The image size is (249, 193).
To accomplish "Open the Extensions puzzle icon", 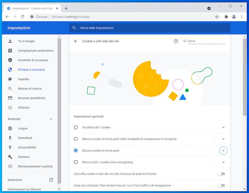I will coord(226,17).
